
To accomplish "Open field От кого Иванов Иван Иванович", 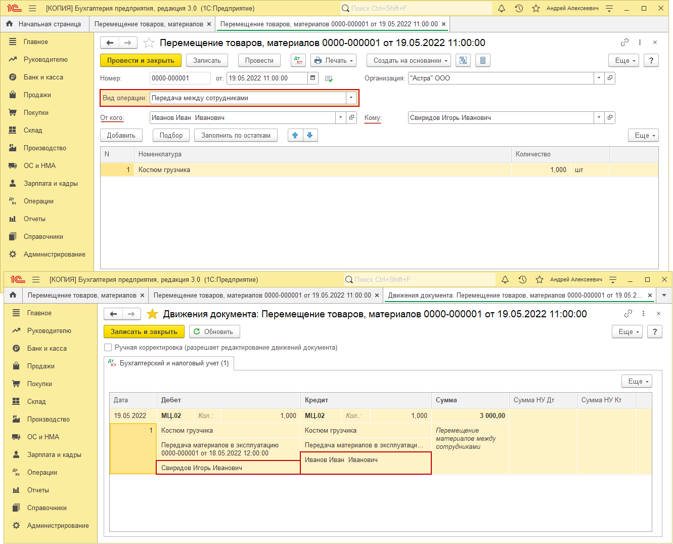I will click(x=352, y=117).
